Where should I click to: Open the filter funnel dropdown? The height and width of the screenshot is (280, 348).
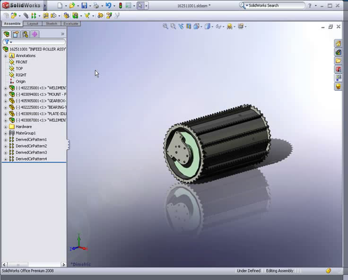(x=8, y=42)
